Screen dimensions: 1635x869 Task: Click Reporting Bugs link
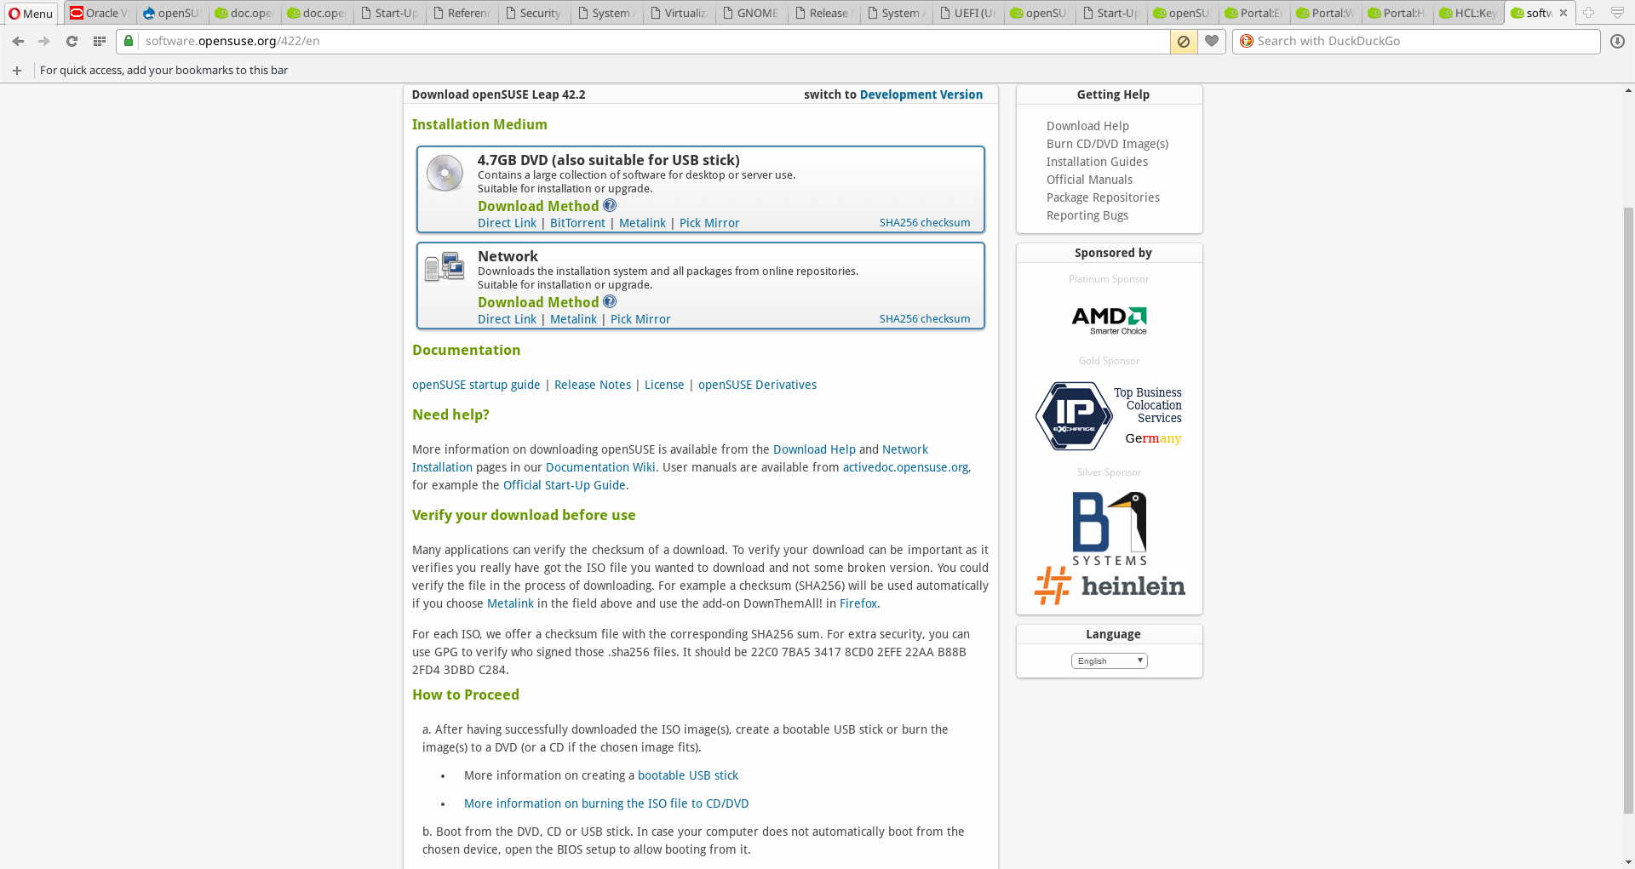[x=1087, y=215]
